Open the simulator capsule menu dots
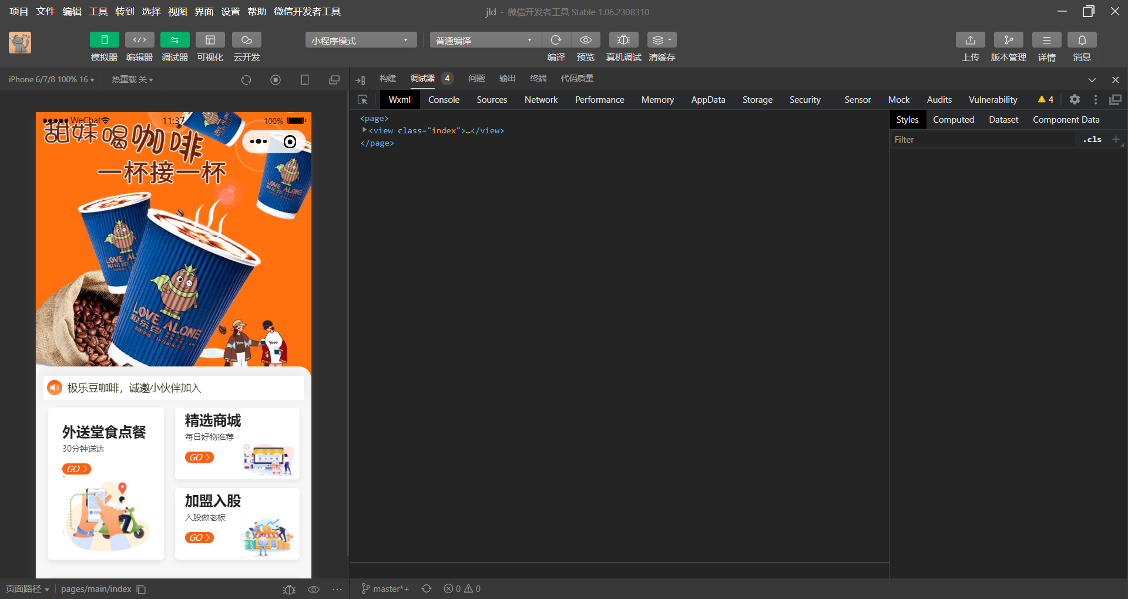Image resolution: width=1128 pixels, height=599 pixels. click(258, 142)
